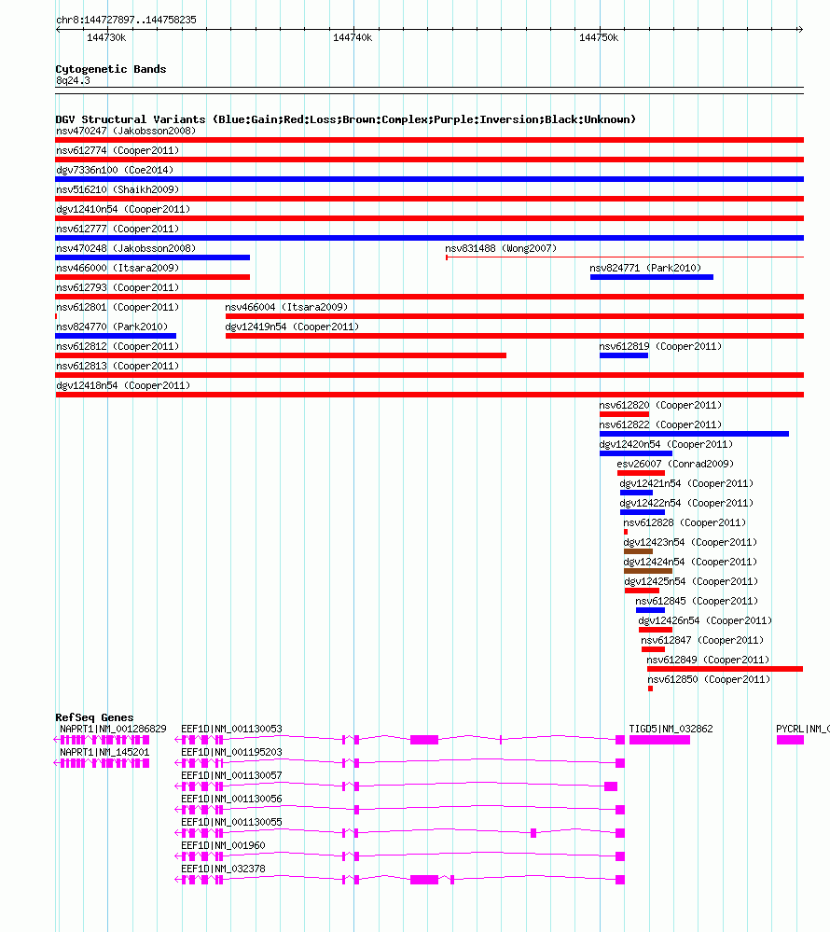Click the 144740k ruler tick label
The height and width of the screenshot is (932, 830).
click(353, 38)
